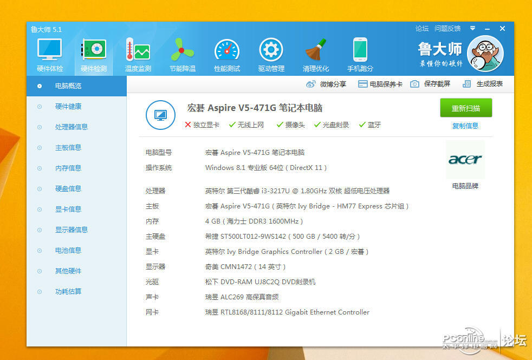Click the HM77 Express motherboard value
The width and height of the screenshot is (532, 360).
[307, 206]
